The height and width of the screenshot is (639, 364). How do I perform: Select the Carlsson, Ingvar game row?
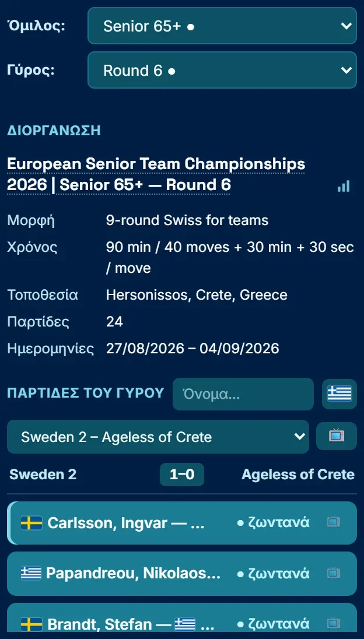tap(182, 523)
